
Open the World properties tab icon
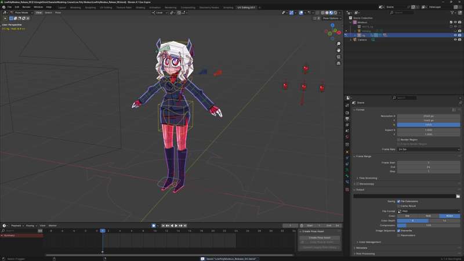pyautogui.click(x=347, y=137)
